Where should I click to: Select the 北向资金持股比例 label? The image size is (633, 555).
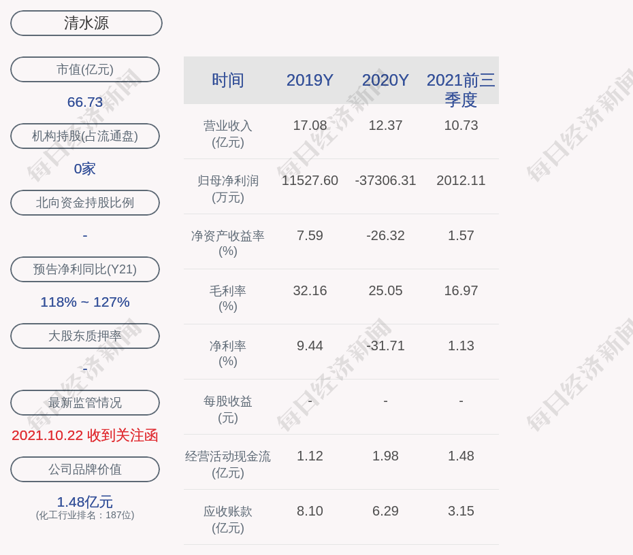[85, 203]
